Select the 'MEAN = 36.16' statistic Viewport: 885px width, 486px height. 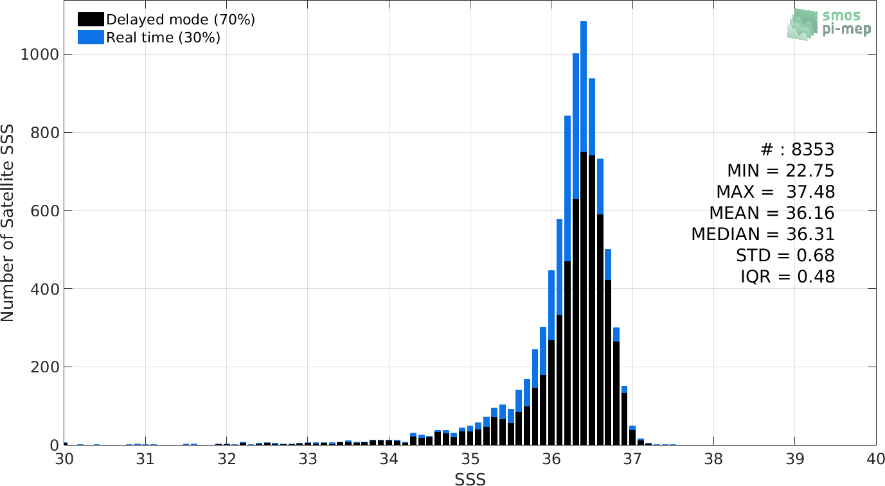click(772, 213)
